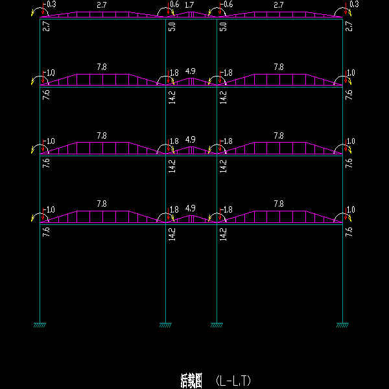Click the rightmost fixed support symbol
Screen dimensions: 389x389
pyautogui.click(x=343, y=325)
